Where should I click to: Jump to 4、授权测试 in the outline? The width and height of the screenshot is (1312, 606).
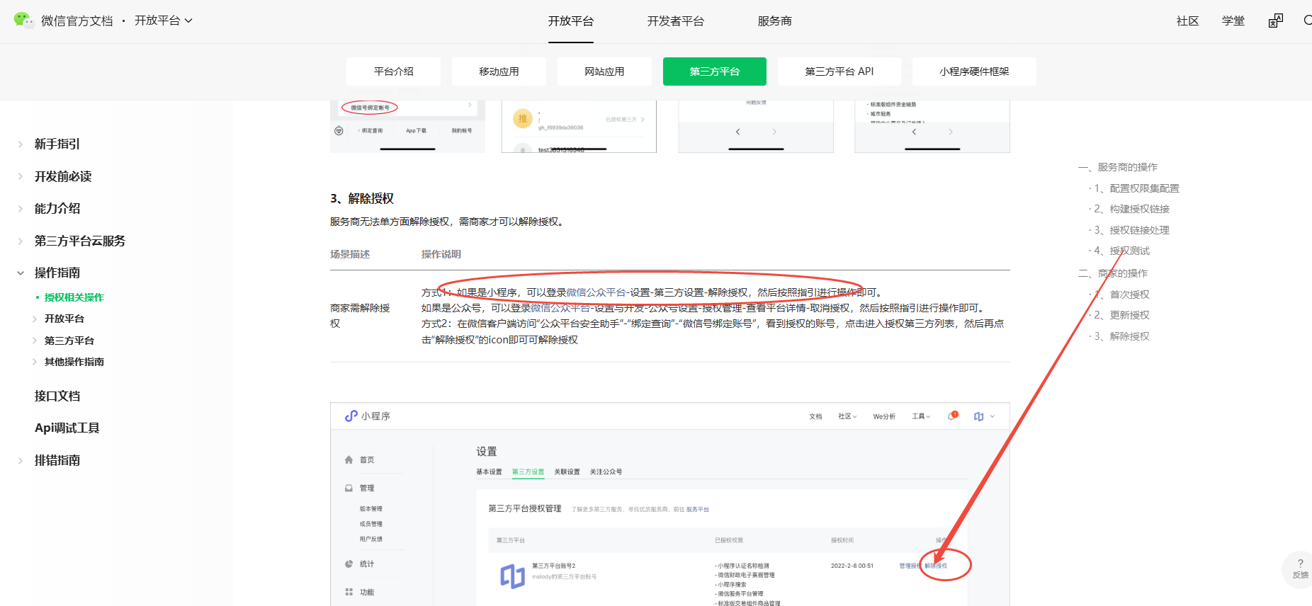[1122, 251]
